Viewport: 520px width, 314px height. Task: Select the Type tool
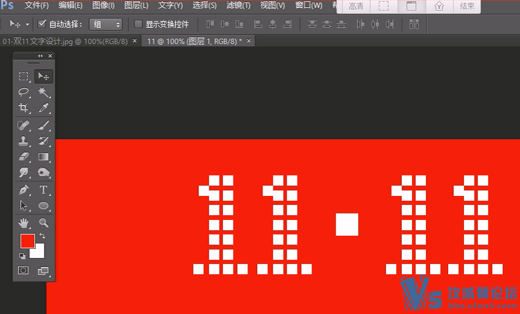coord(43,190)
